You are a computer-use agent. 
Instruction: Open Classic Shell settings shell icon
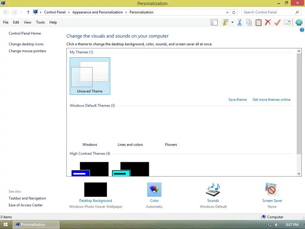pyautogui.click(x=299, y=22)
